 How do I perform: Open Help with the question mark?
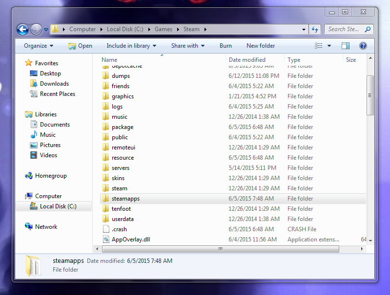point(363,46)
